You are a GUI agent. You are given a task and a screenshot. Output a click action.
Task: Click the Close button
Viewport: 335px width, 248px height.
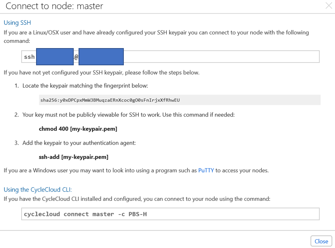[x=321, y=241]
